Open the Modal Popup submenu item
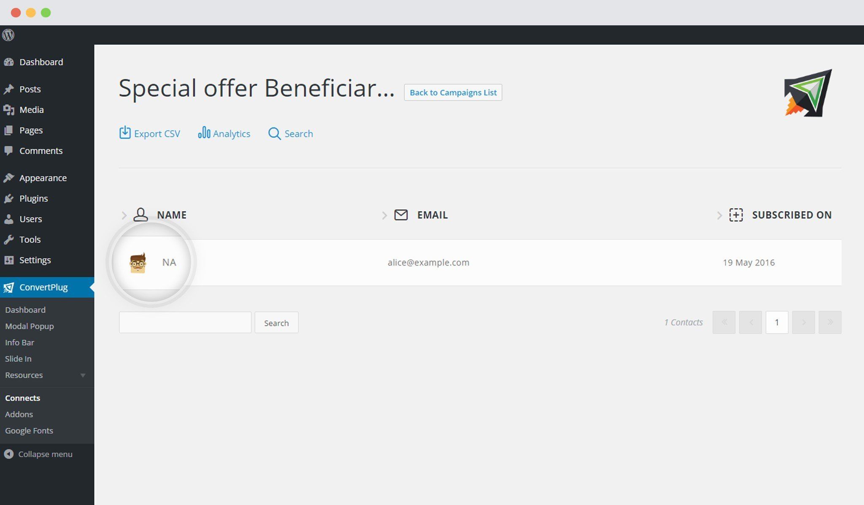864x505 pixels. coord(29,326)
